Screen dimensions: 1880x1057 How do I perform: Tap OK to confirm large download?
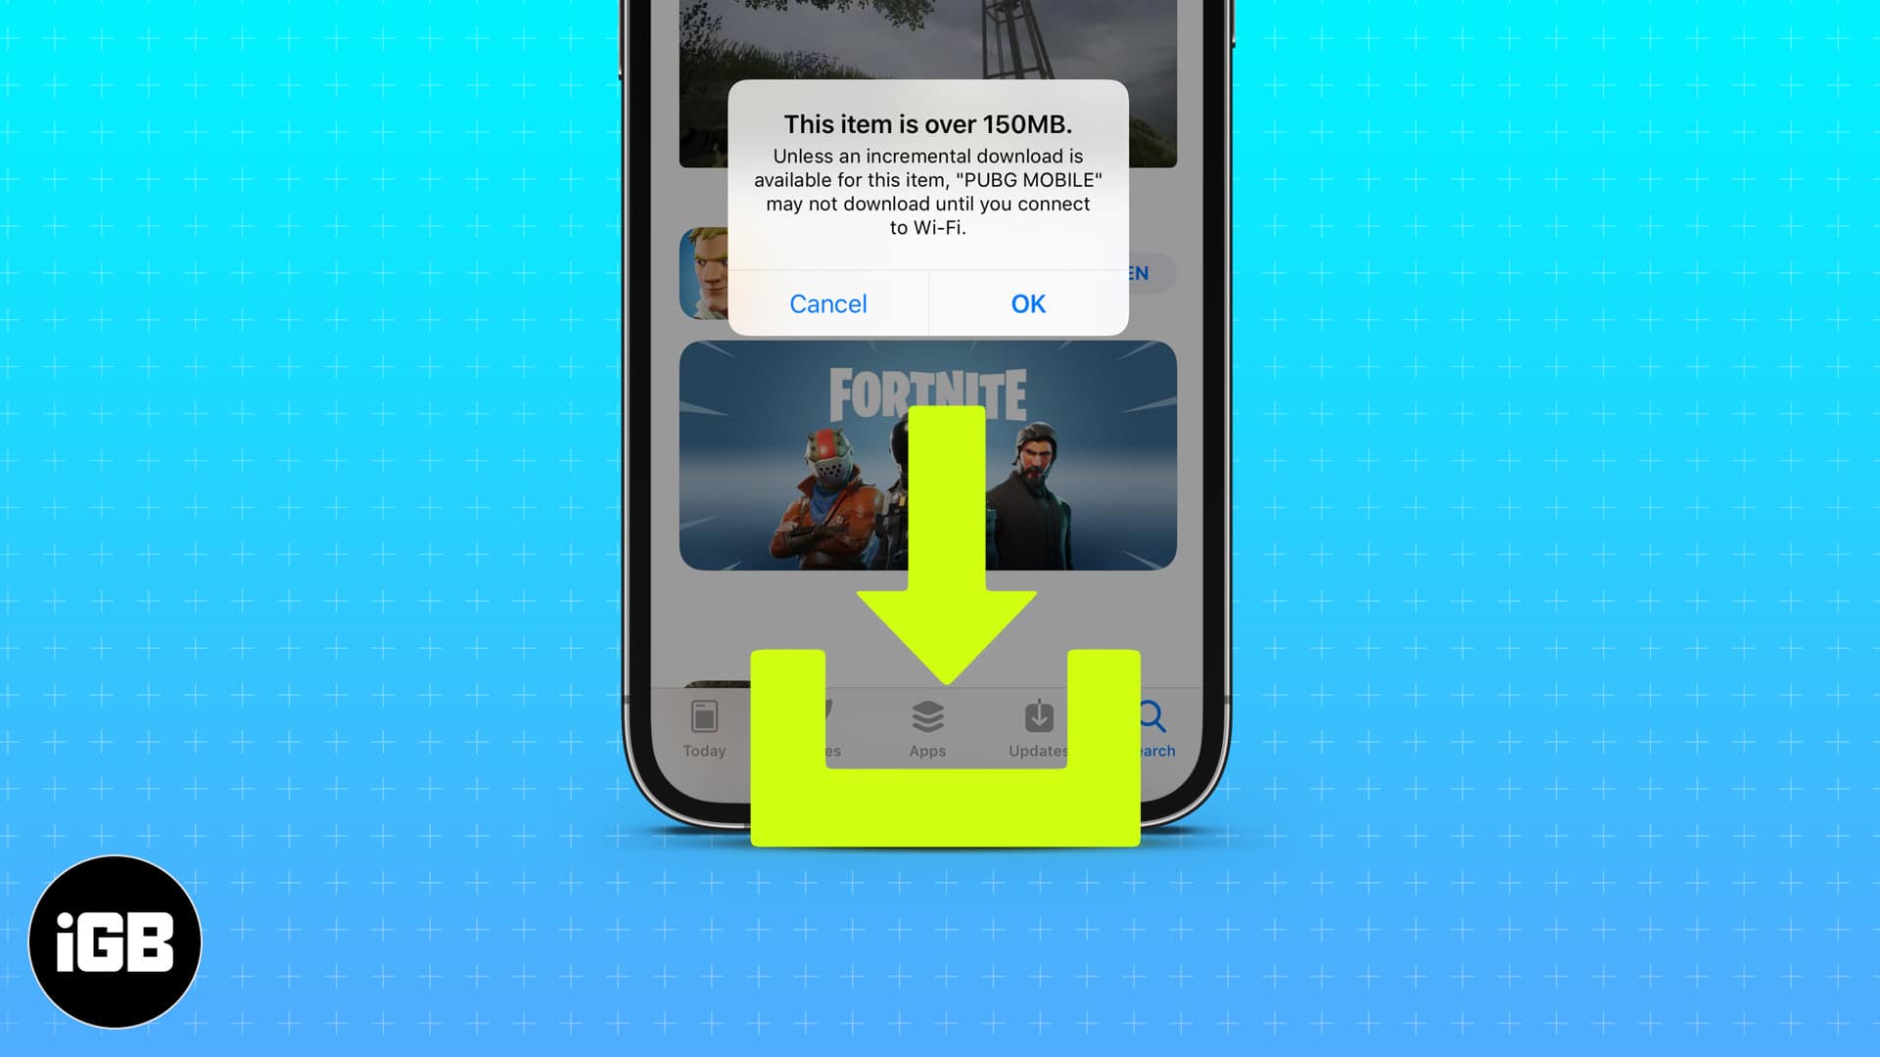(1028, 303)
